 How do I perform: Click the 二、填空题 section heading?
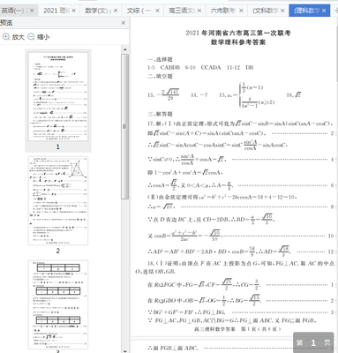pyautogui.click(x=160, y=76)
